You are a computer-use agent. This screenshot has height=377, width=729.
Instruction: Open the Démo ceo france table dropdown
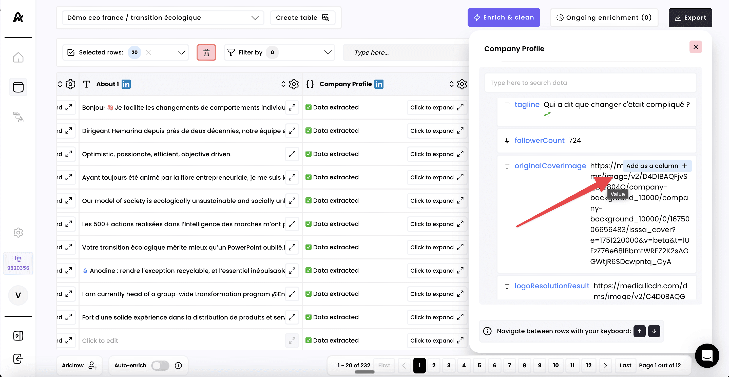click(163, 17)
